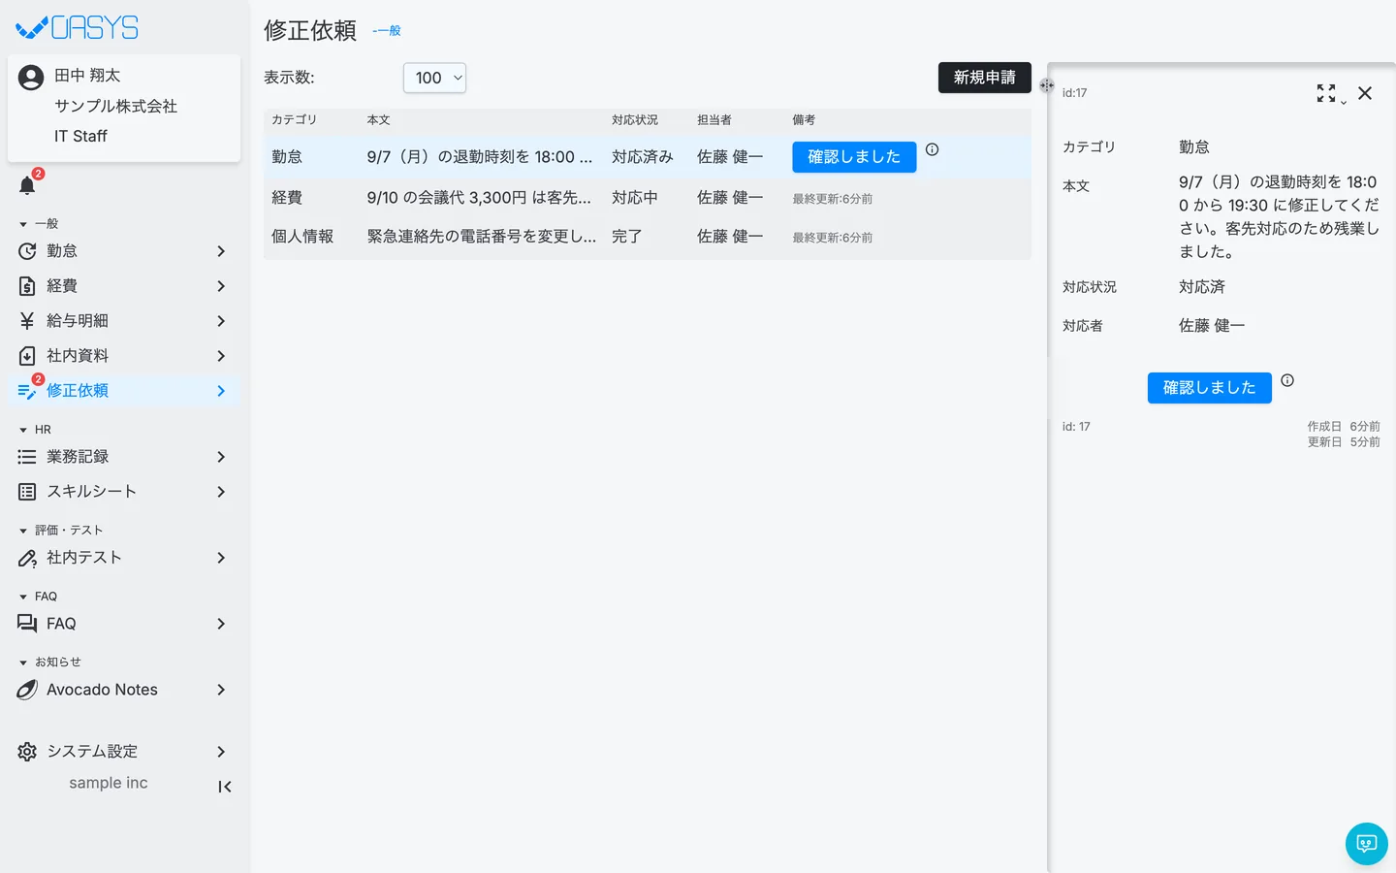1396x873 pixels.
Task: Close the detail panel
Action: (1365, 93)
